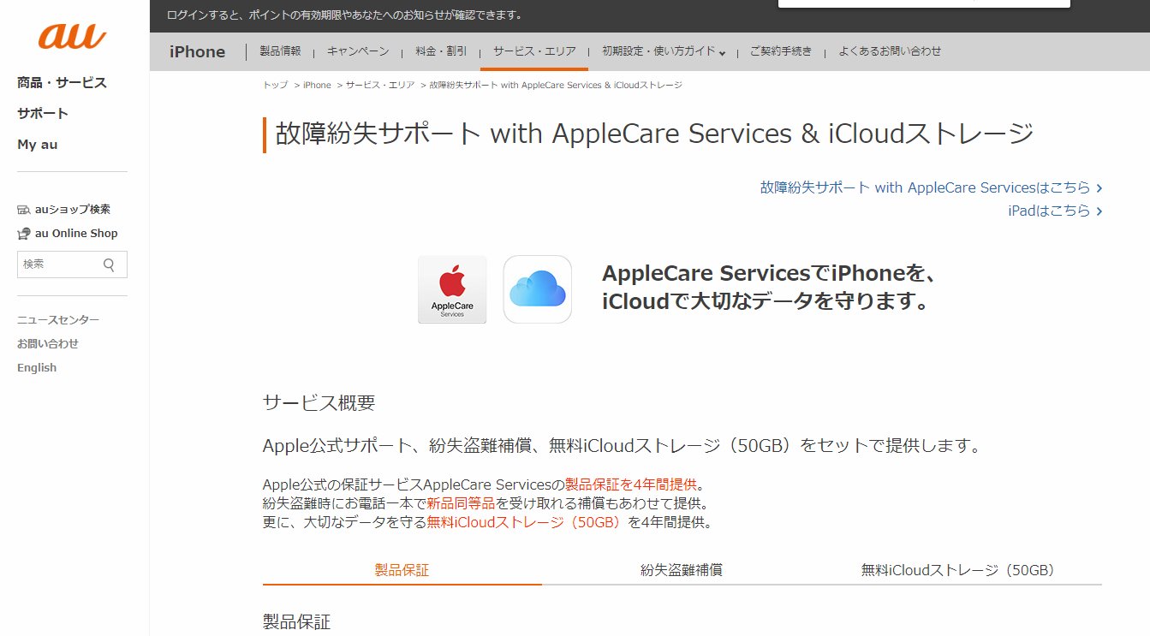
Task: Switch to the 紛失盗難補償 tab
Action: (682, 570)
